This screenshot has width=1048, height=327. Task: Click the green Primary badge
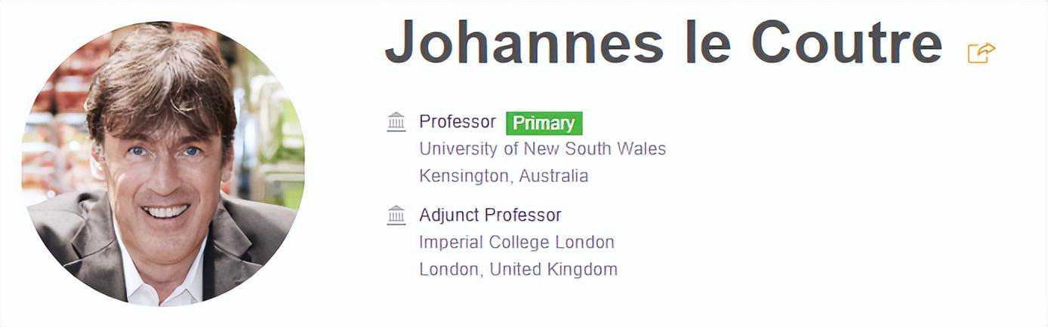coord(544,123)
